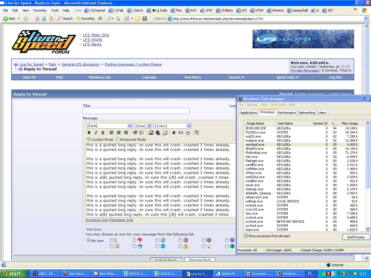This screenshot has width=371, height=278.
Task: Switch to Task Manager Users tab
Action: click(322, 113)
